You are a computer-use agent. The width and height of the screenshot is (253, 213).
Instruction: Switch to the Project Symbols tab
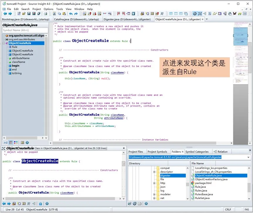[x=157, y=152]
